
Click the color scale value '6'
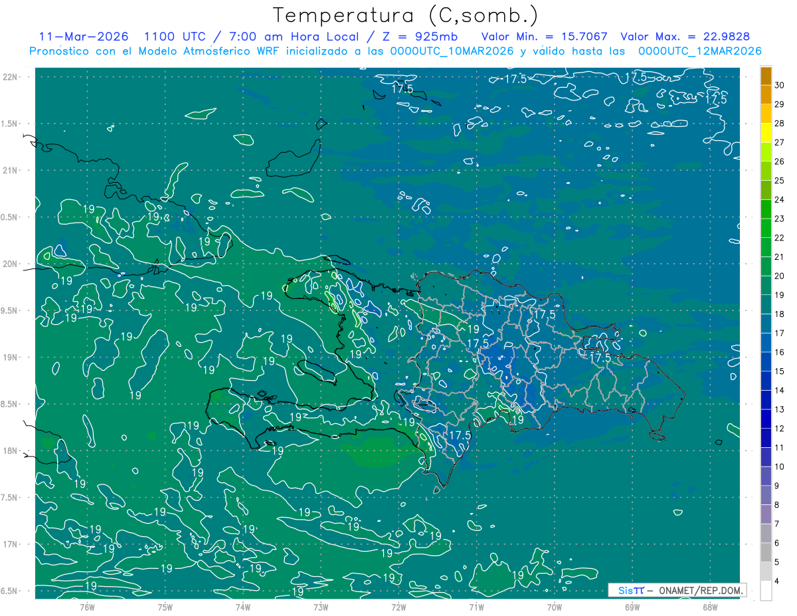(777, 543)
